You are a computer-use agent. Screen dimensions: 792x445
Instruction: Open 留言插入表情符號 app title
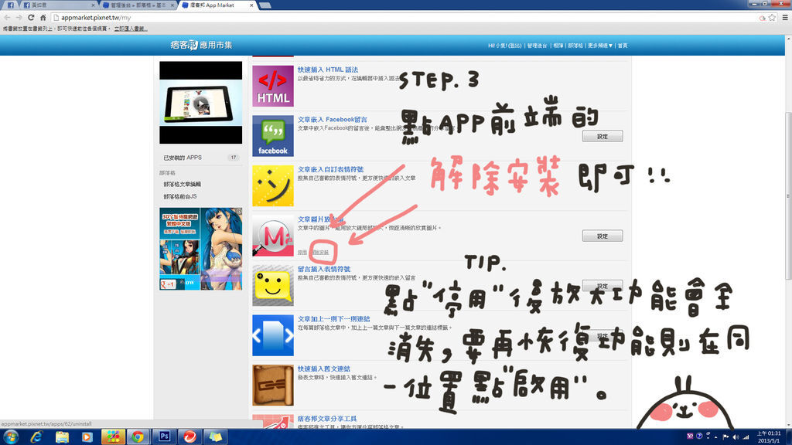324,269
